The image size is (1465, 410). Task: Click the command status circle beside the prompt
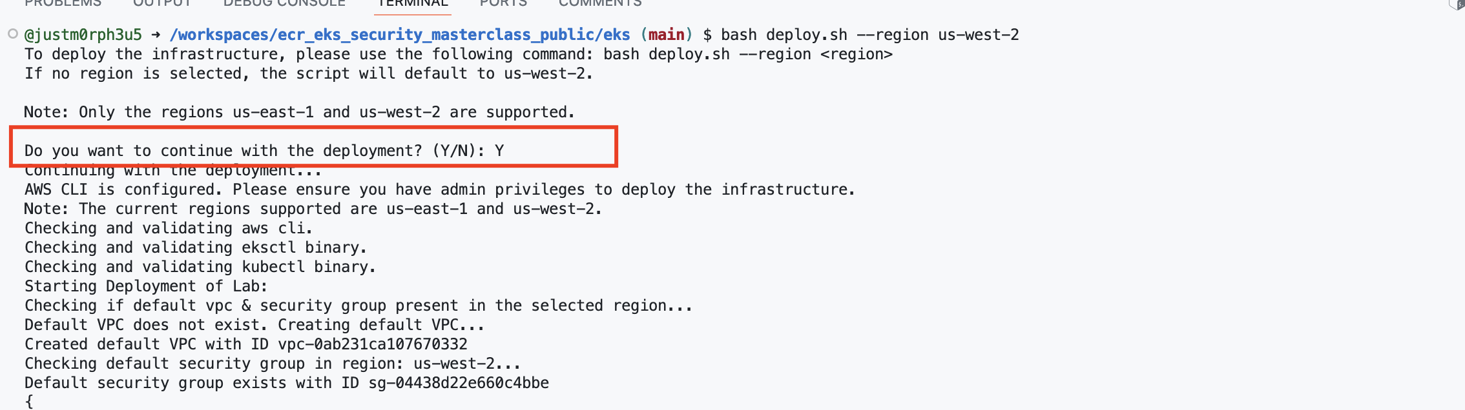click(13, 34)
